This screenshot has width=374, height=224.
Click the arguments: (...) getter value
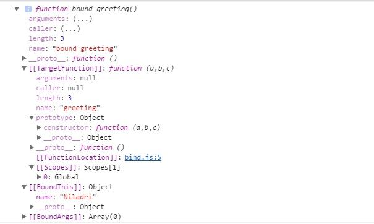pyautogui.click(x=83, y=19)
